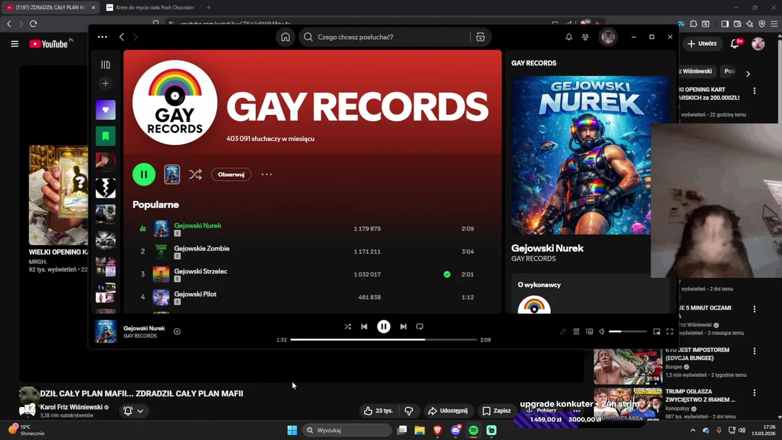This screenshot has width=782, height=440.
Task: Open Spotify mini player
Action: click(657, 331)
